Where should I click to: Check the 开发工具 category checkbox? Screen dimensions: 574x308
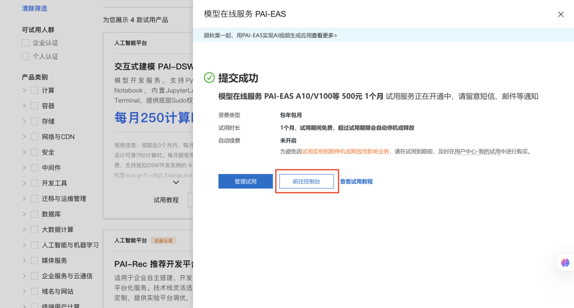pos(35,183)
